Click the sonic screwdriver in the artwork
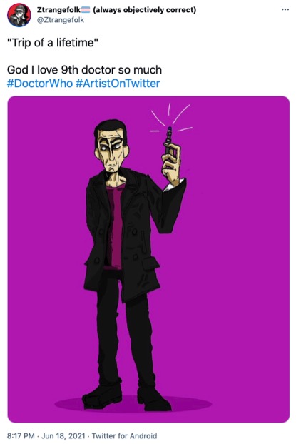This screenshot has height=444, width=296. pos(168,140)
